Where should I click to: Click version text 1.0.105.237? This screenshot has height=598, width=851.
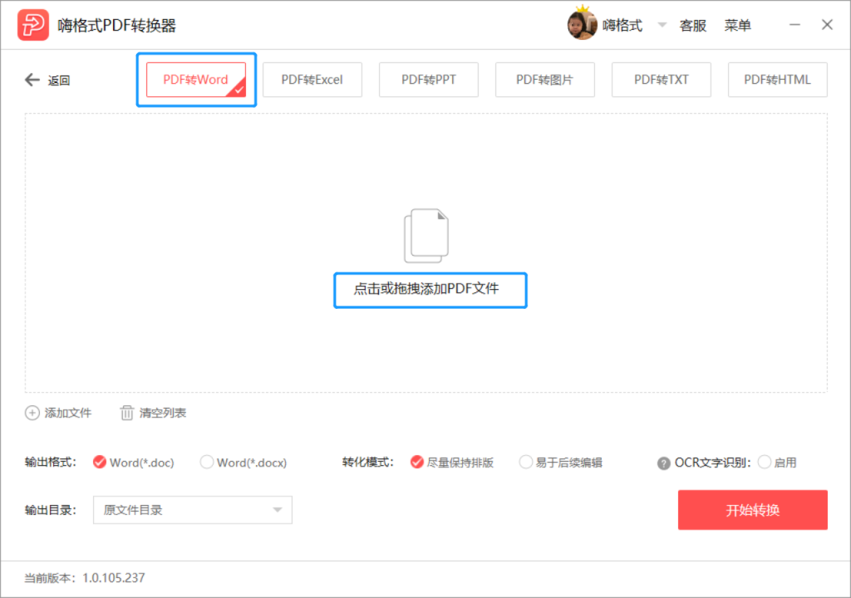113,578
